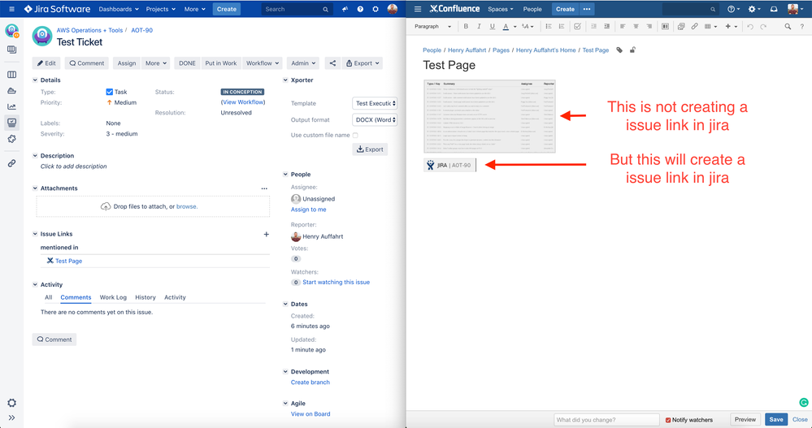Open the Jira hamburger menu
The width and height of the screenshot is (812, 428).
click(x=11, y=9)
